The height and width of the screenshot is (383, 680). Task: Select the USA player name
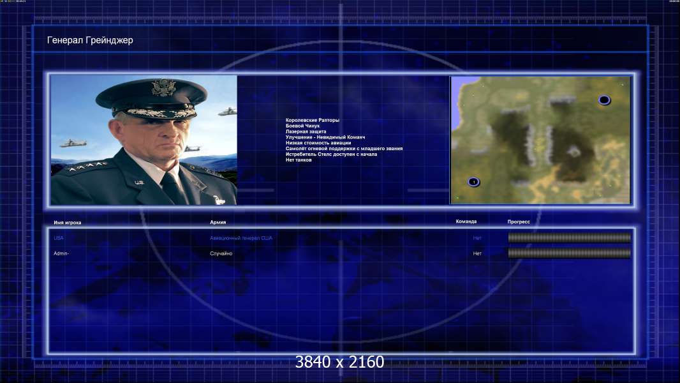coord(59,238)
